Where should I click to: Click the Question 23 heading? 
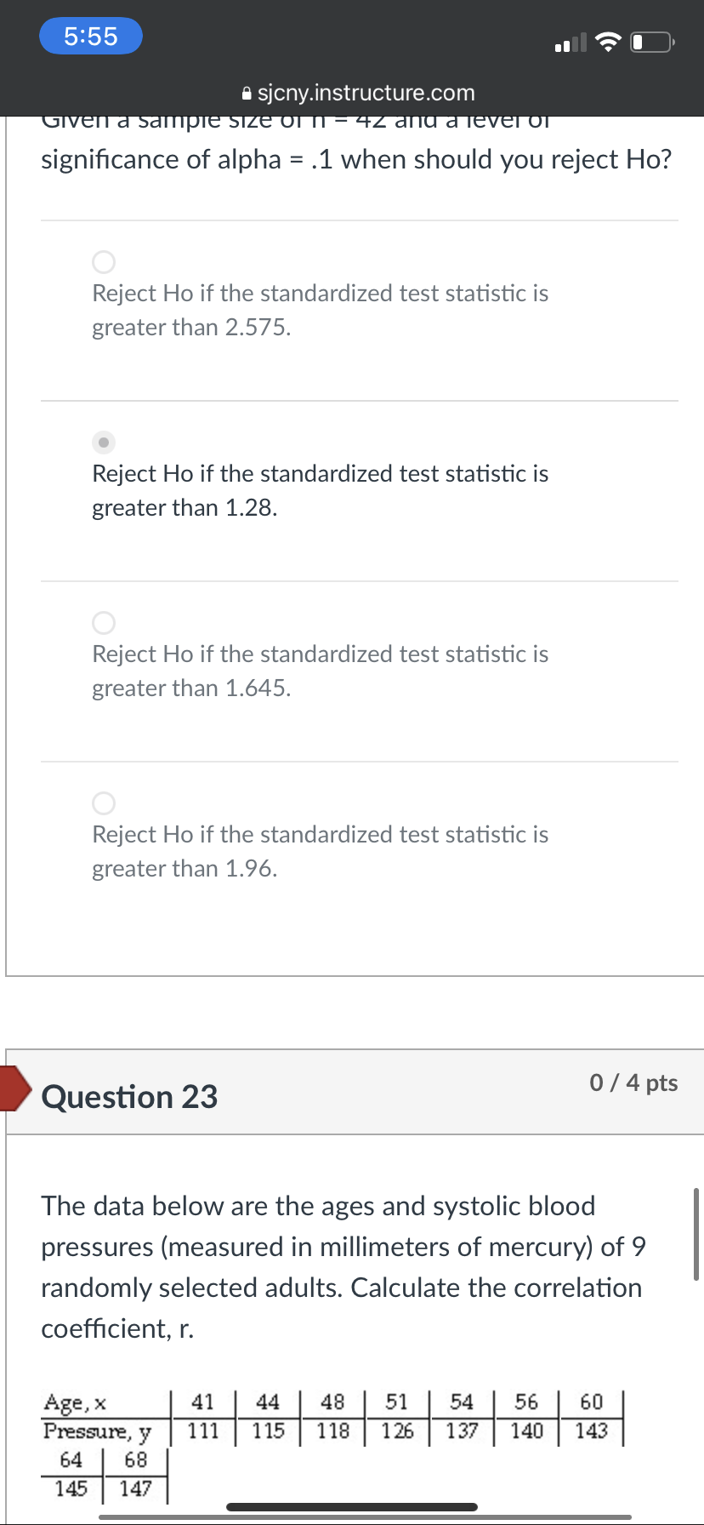(129, 1097)
